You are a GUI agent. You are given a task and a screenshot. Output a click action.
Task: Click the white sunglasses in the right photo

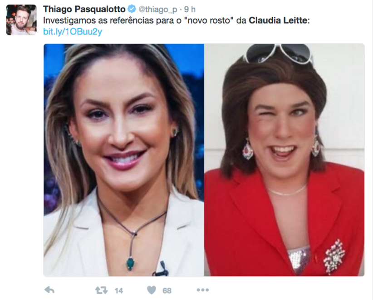(x=278, y=53)
